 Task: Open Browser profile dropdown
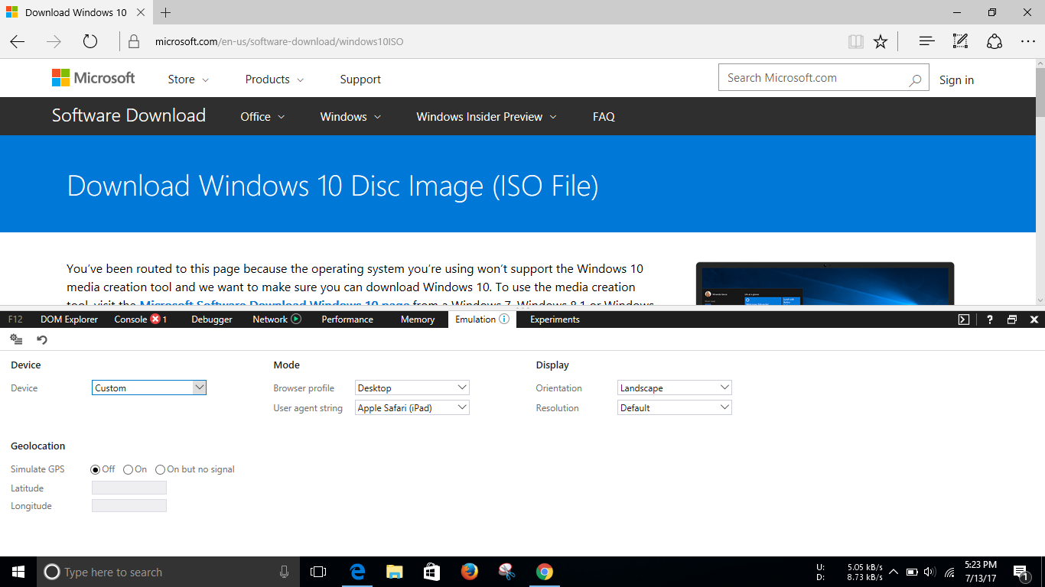[x=412, y=388]
